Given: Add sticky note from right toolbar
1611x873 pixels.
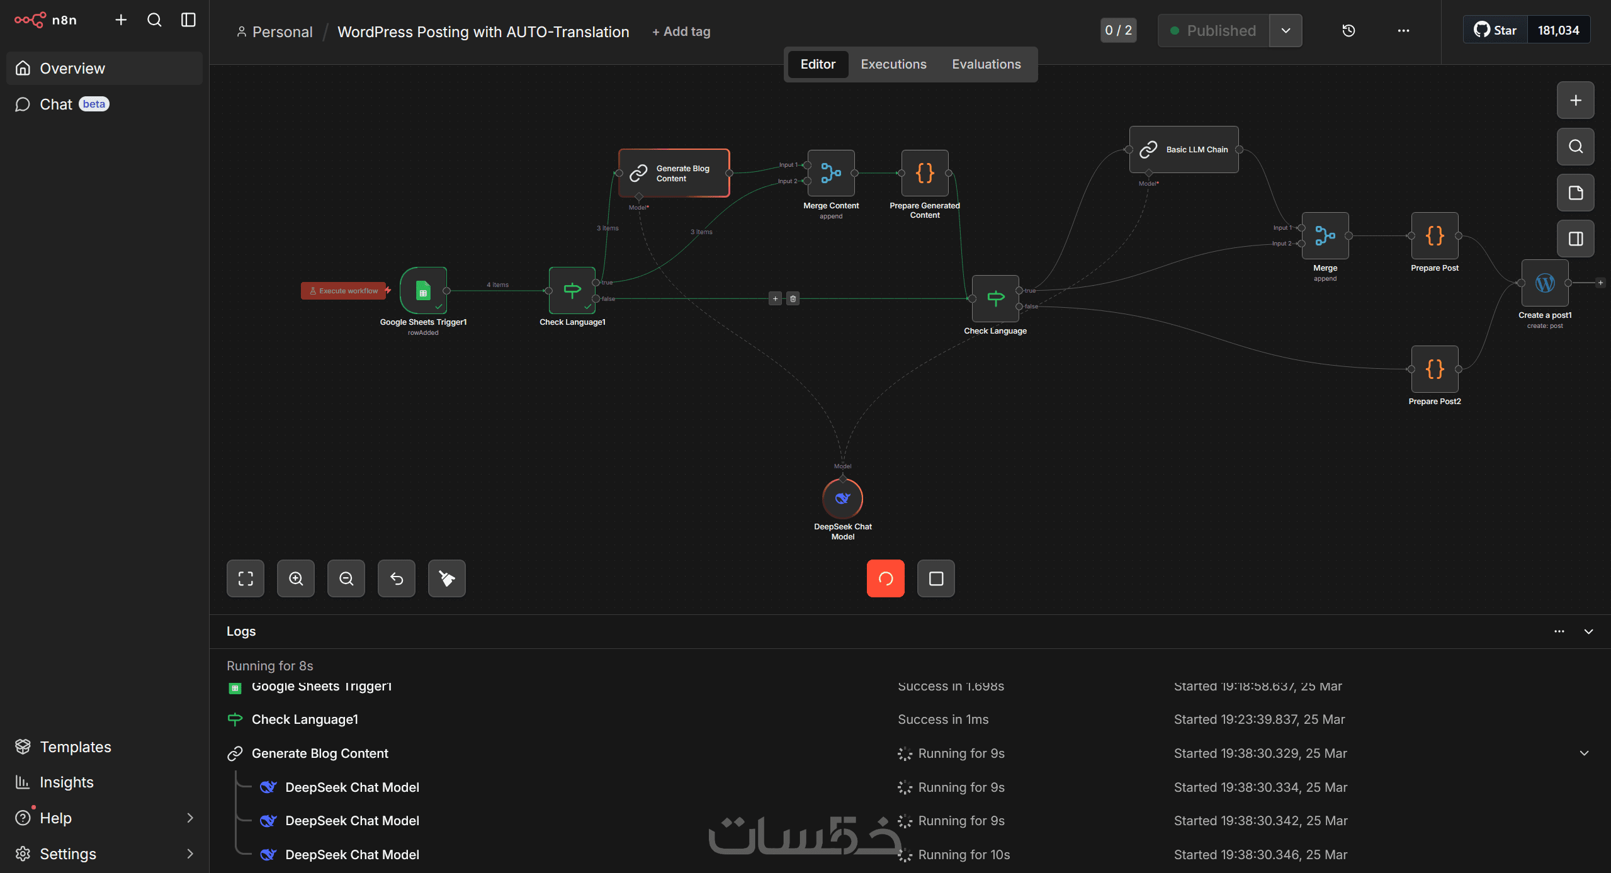Looking at the screenshot, I should (1575, 193).
